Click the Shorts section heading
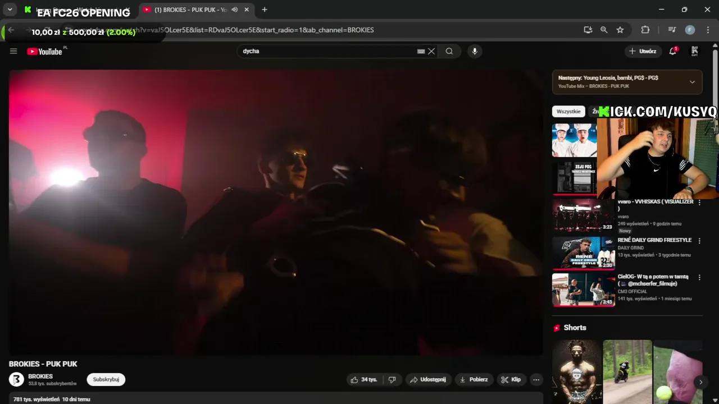Screen dimensions: 719x404 tap(575, 328)
